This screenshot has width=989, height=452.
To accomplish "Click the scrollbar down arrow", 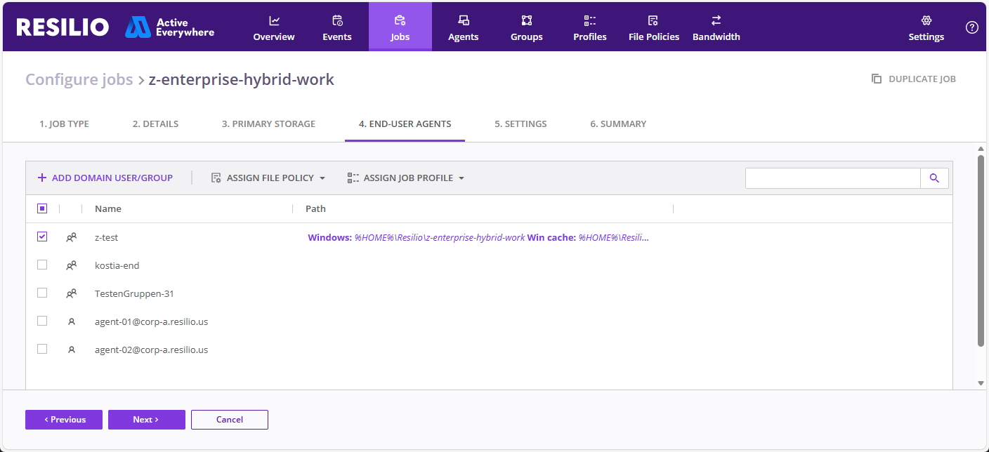I will [x=981, y=383].
